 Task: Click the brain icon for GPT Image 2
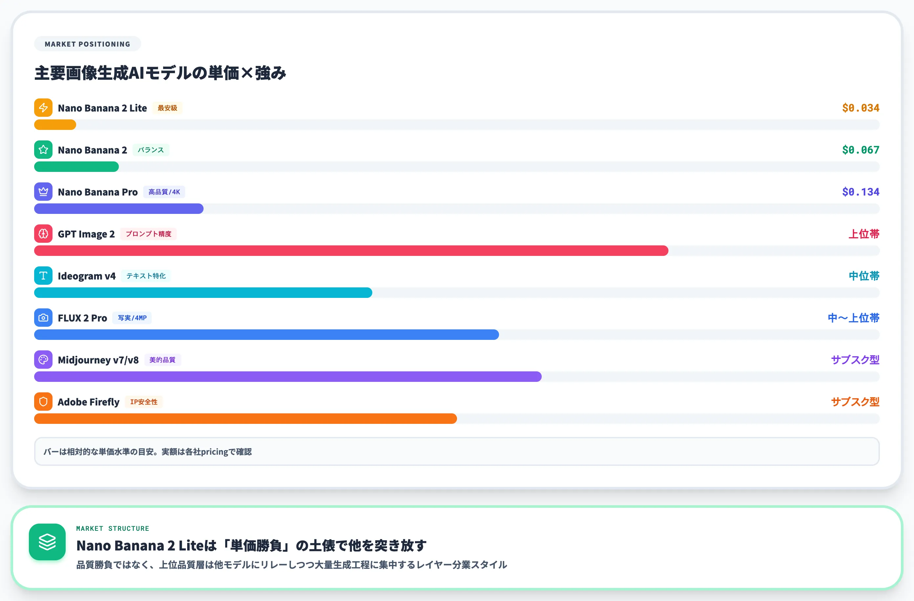(x=43, y=234)
